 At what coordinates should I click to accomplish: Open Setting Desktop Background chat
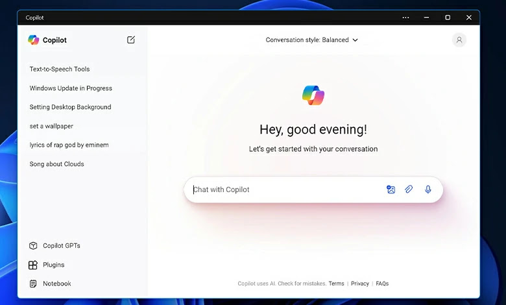click(70, 107)
